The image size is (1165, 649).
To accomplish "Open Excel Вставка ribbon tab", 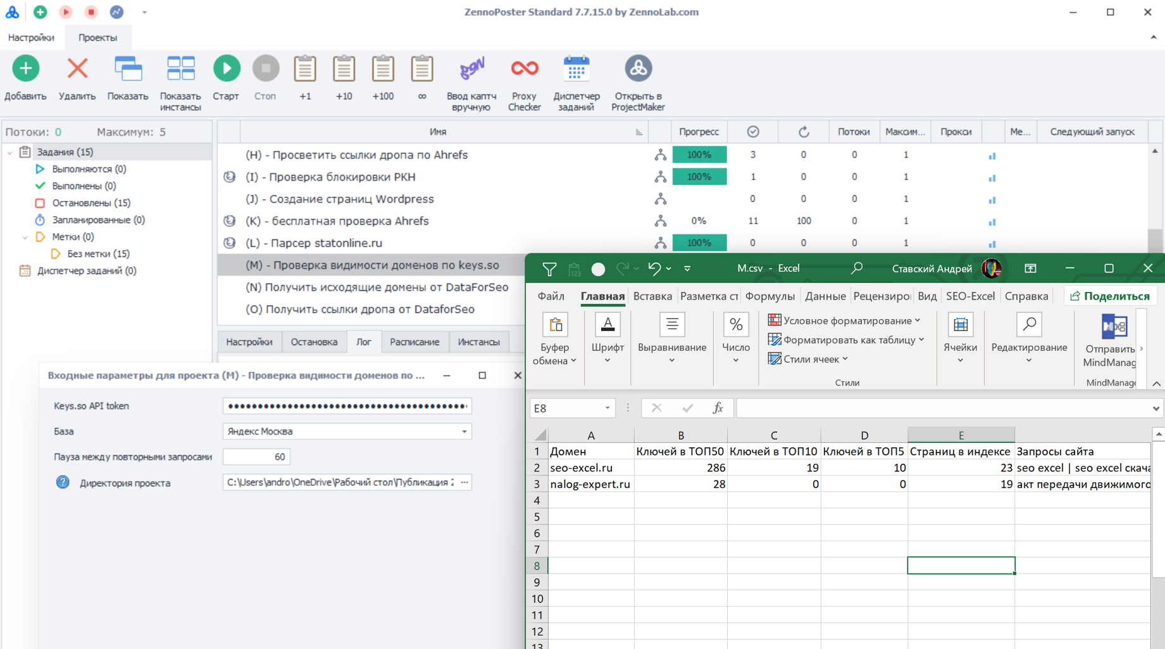I will click(652, 296).
